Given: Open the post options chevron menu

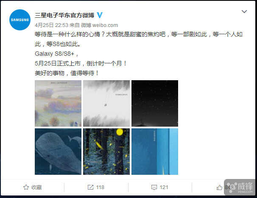Looking at the screenshot, I should pyautogui.click(x=244, y=11).
